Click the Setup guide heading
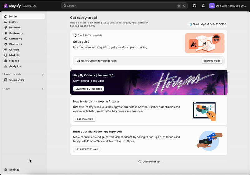Image resolution: width=250 pixels, height=175 pixels. (x=81, y=42)
